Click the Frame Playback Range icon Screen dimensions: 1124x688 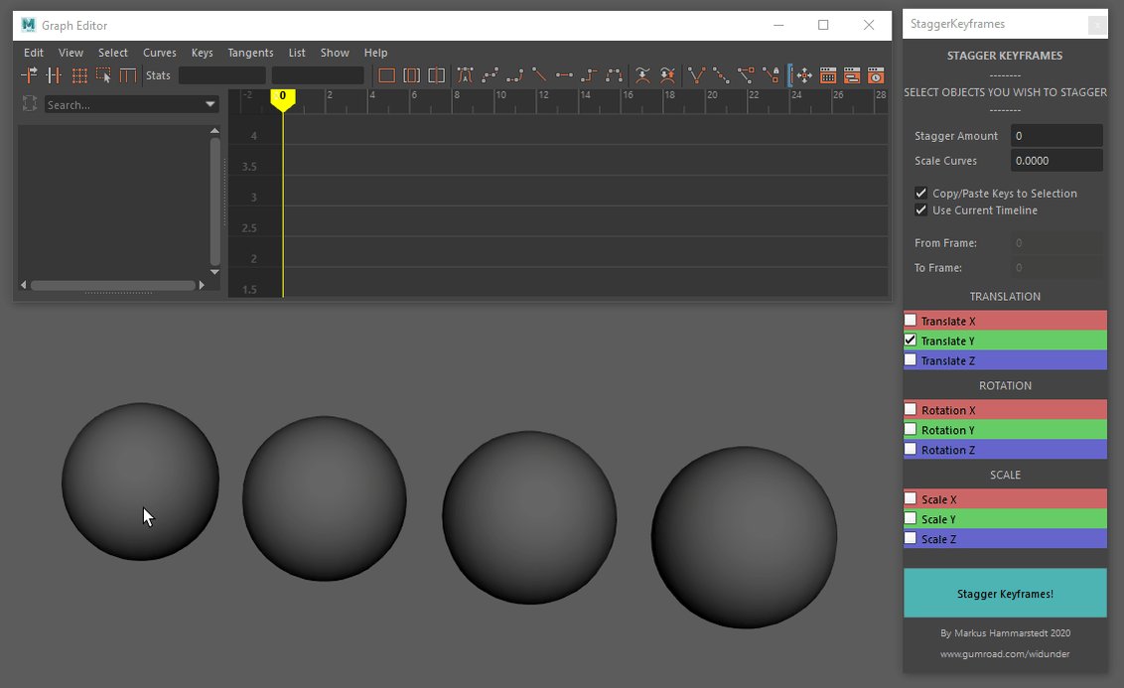coord(411,75)
